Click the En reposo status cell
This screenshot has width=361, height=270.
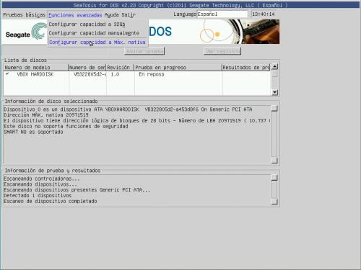click(x=152, y=74)
